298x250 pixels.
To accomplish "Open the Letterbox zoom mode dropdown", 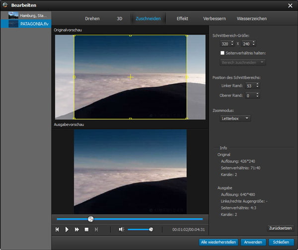I will 235,118.
